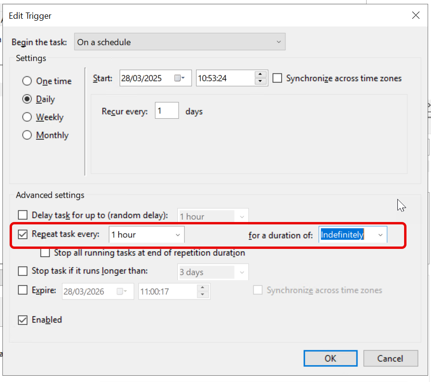Decrease start time with down spinner arrow
Viewport: 431px width, 382px height.
click(x=260, y=82)
